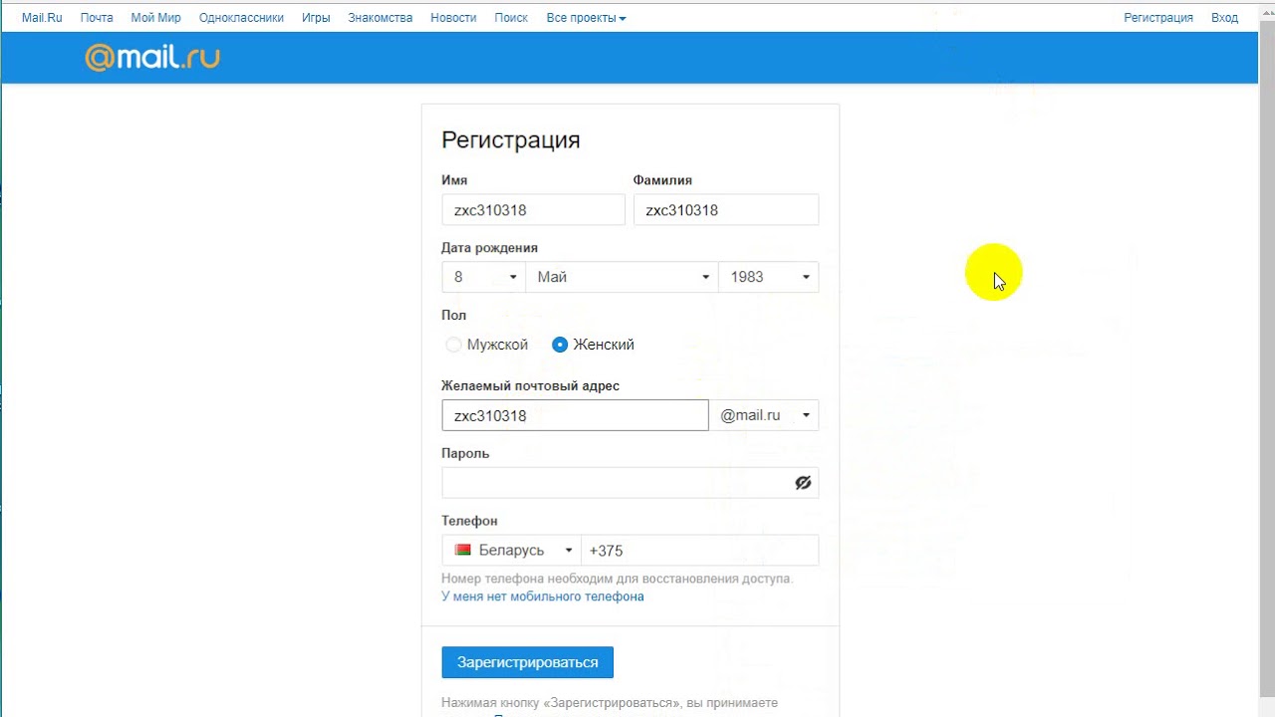This screenshot has height=717, width=1275.
Task: Click the Желаемый почтовый адрес label
Action: 530,385
